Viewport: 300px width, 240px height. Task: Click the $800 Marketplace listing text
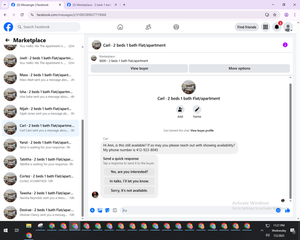click(124, 61)
